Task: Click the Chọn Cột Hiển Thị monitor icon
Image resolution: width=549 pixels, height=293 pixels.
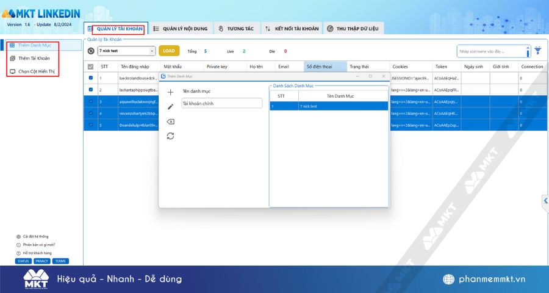Action: tap(13, 71)
